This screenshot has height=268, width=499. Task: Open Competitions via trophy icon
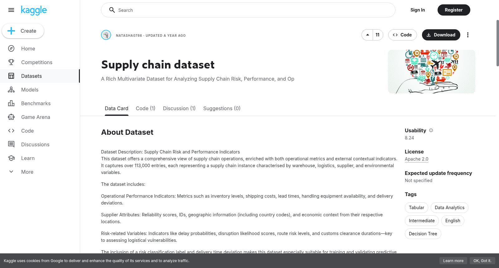click(x=11, y=62)
